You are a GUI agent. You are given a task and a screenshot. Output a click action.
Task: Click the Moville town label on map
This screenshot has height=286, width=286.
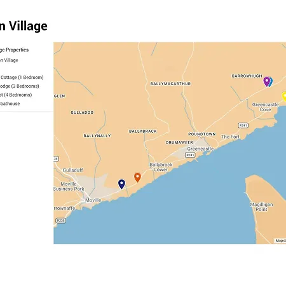(x=93, y=200)
